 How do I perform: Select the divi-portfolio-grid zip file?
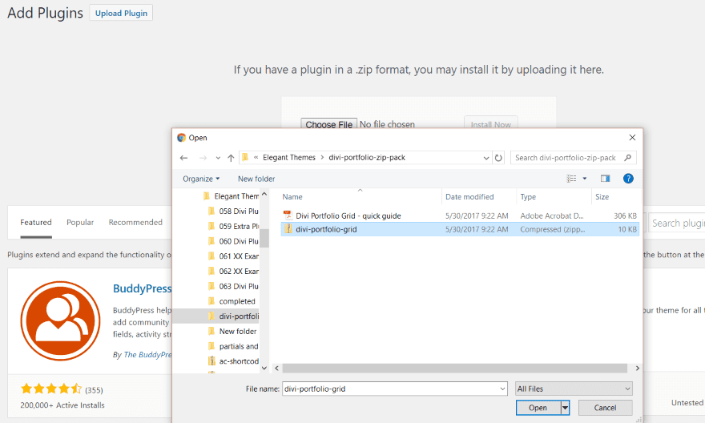coord(460,229)
